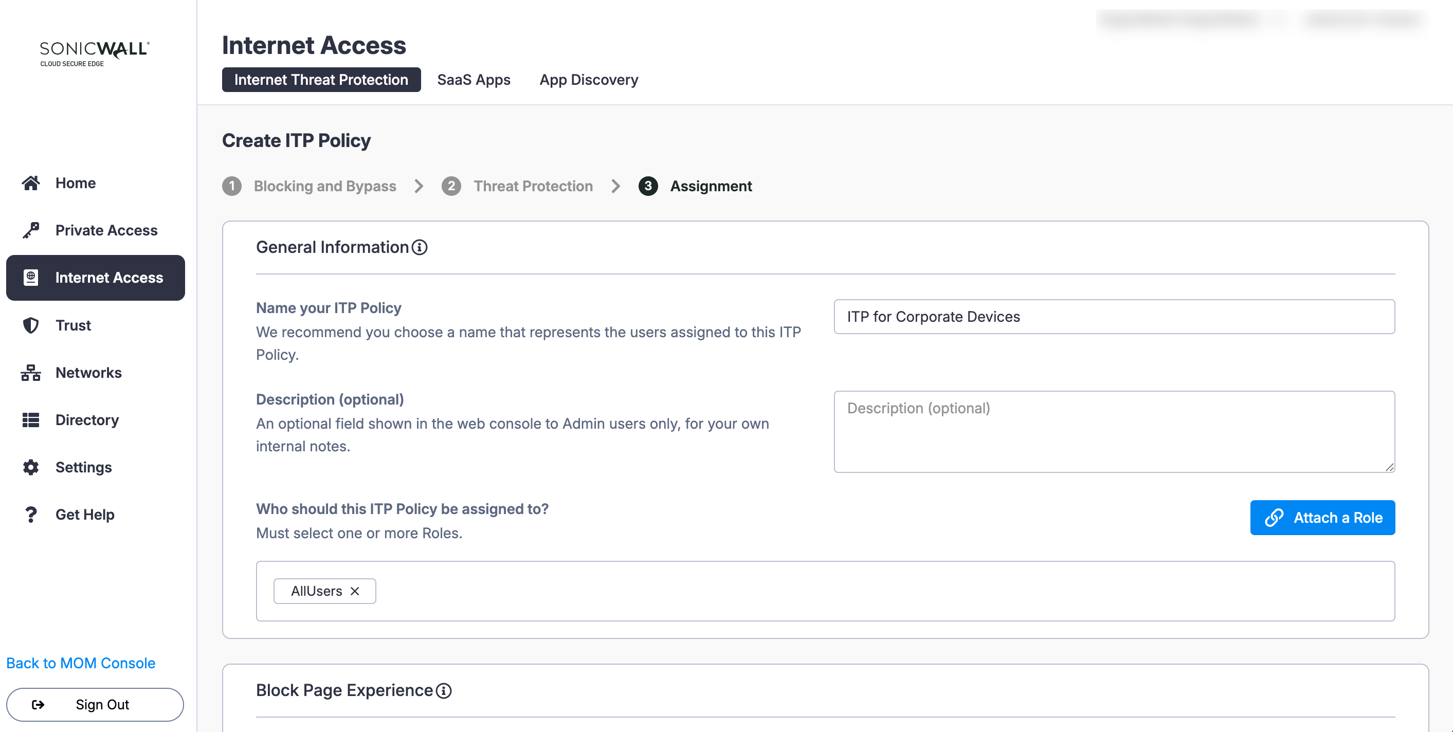Image resolution: width=1453 pixels, height=732 pixels.
Task: Go to step 1 Blocking and Bypass
Action: pos(324,186)
